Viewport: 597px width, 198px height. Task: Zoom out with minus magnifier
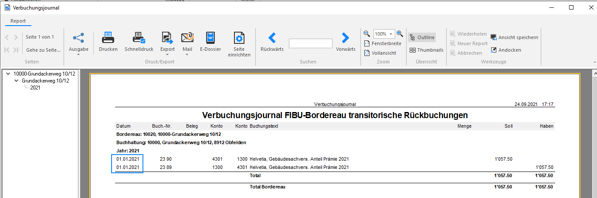[x=367, y=33]
